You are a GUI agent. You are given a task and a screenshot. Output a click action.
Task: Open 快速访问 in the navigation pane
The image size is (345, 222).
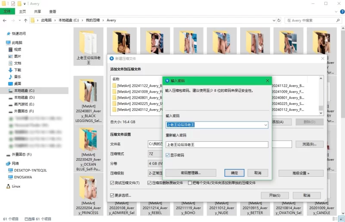[x=19, y=34]
